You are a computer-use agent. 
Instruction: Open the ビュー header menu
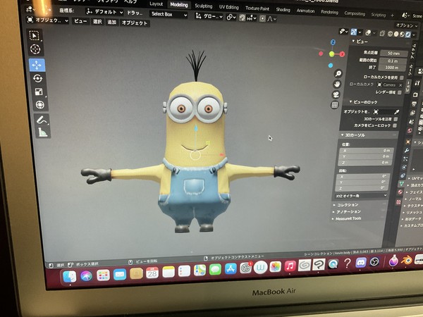click(x=80, y=21)
